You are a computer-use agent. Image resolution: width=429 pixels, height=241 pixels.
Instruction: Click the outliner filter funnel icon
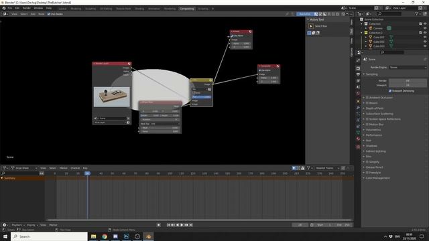click(x=417, y=13)
